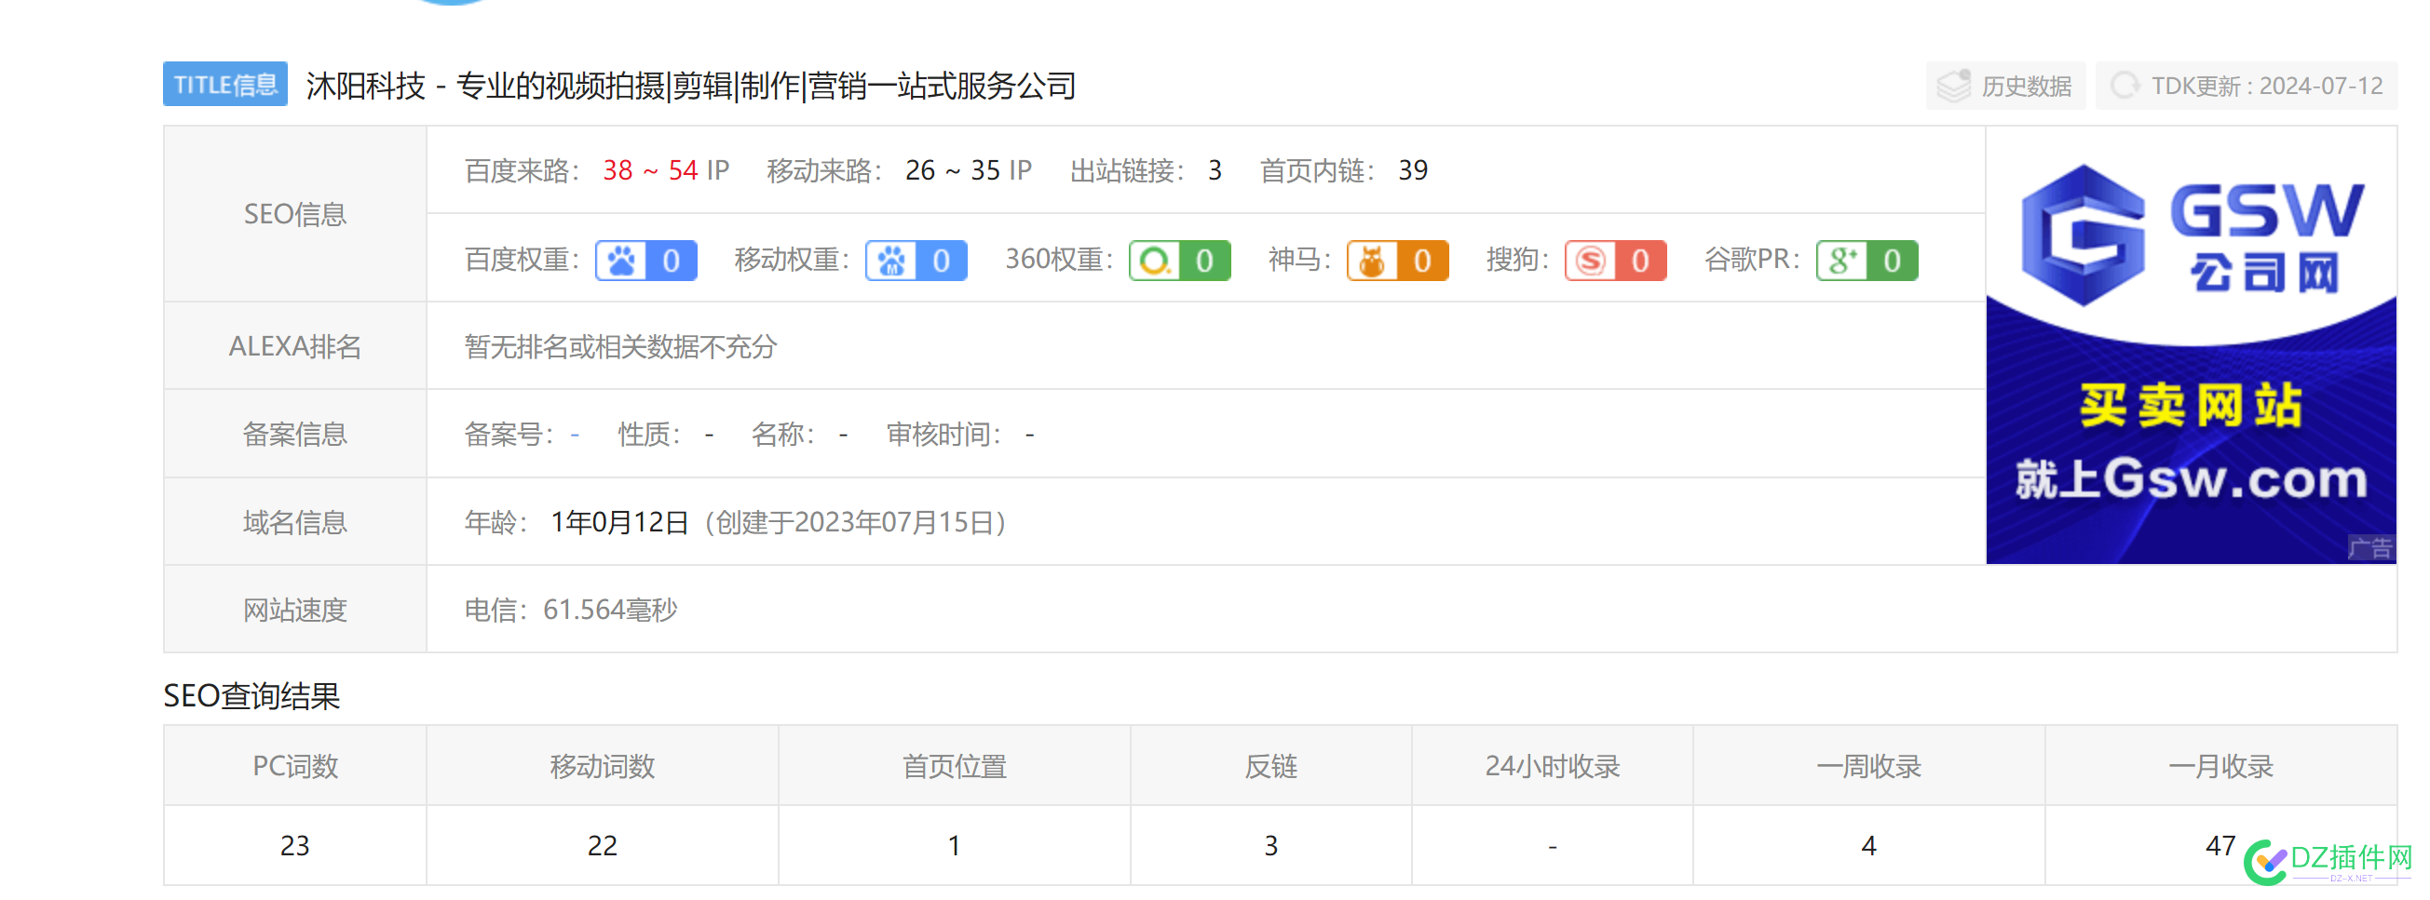Click Baidu traffic value 38 ~ 54
Image resolution: width=2430 pixels, height=900 pixels.
pos(650,170)
